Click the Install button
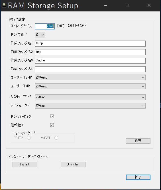Image resolution: width=161 pixels, height=190 pixels. [25, 165]
